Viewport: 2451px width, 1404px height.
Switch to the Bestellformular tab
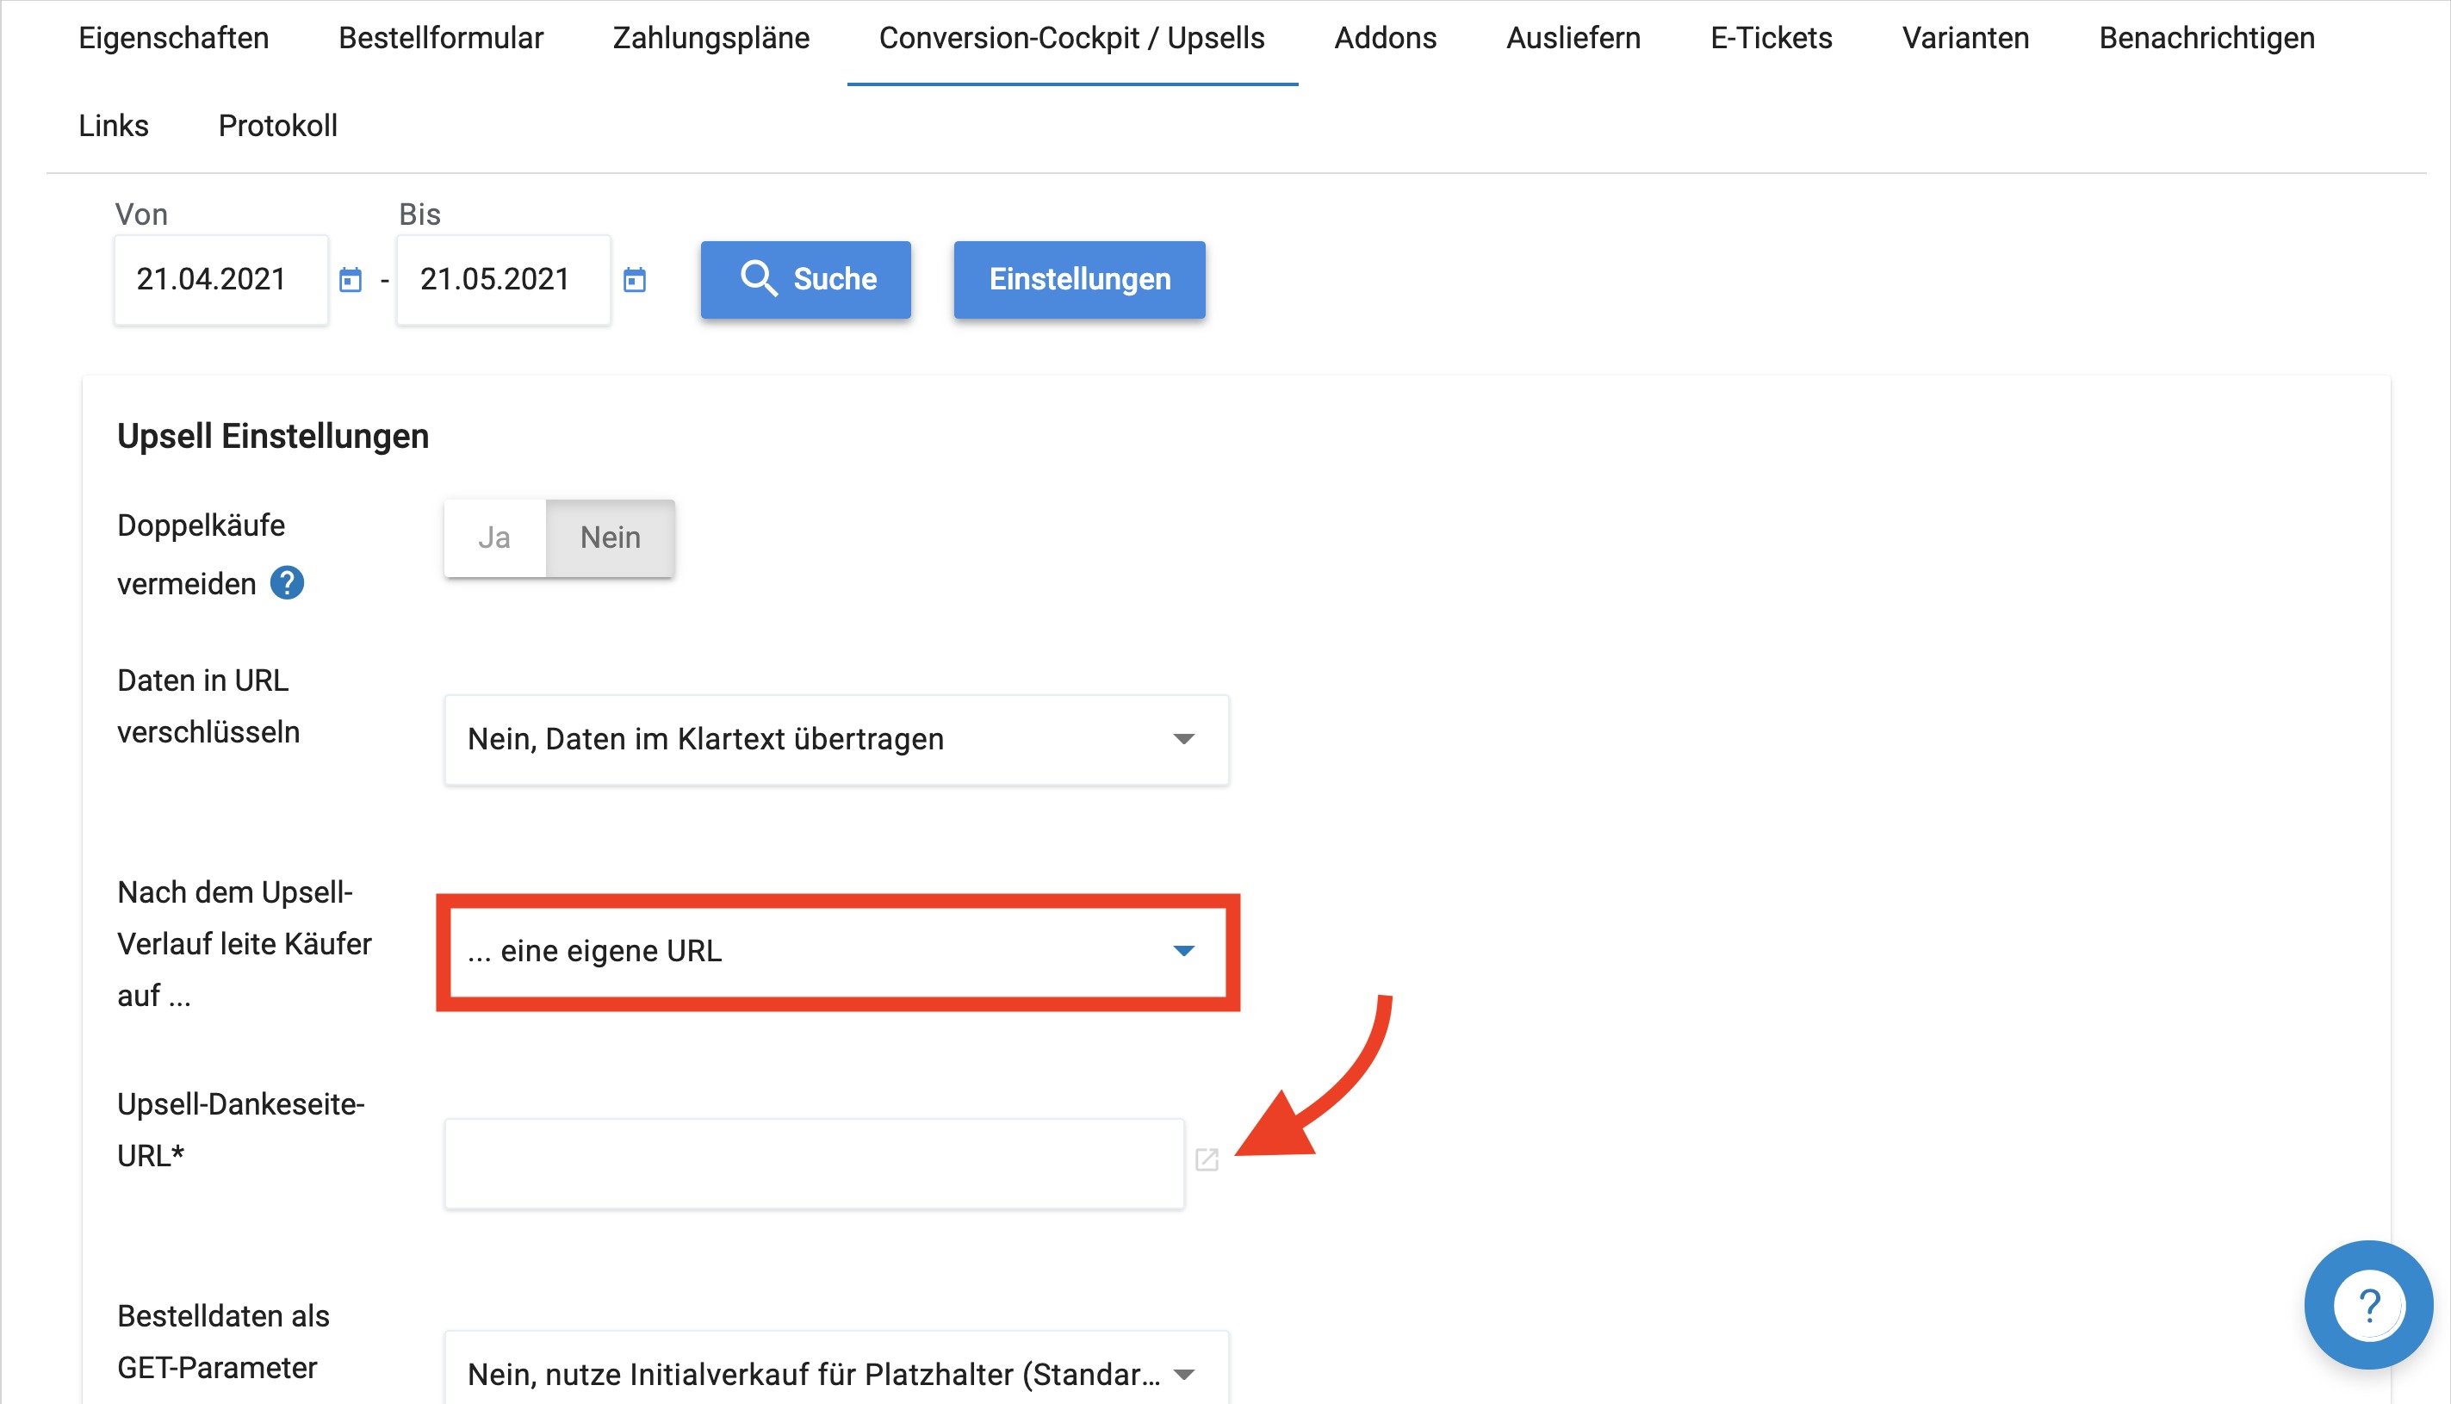point(442,39)
